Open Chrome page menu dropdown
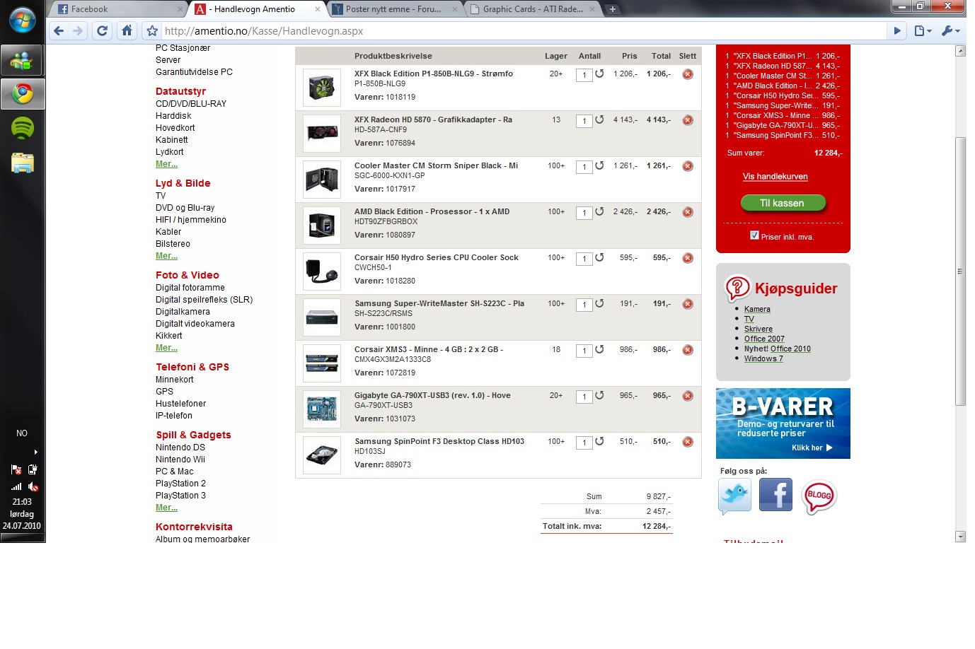Viewport: 975px width, 649px height. [x=923, y=30]
